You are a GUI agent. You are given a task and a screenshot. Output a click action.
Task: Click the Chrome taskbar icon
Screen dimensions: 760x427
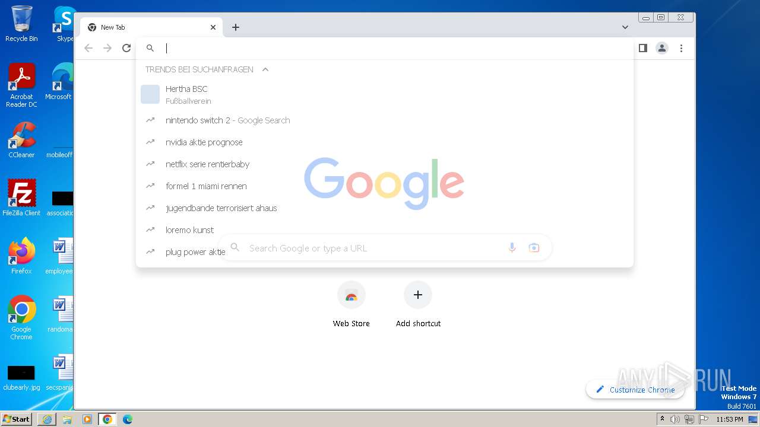[x=107, y=419]
